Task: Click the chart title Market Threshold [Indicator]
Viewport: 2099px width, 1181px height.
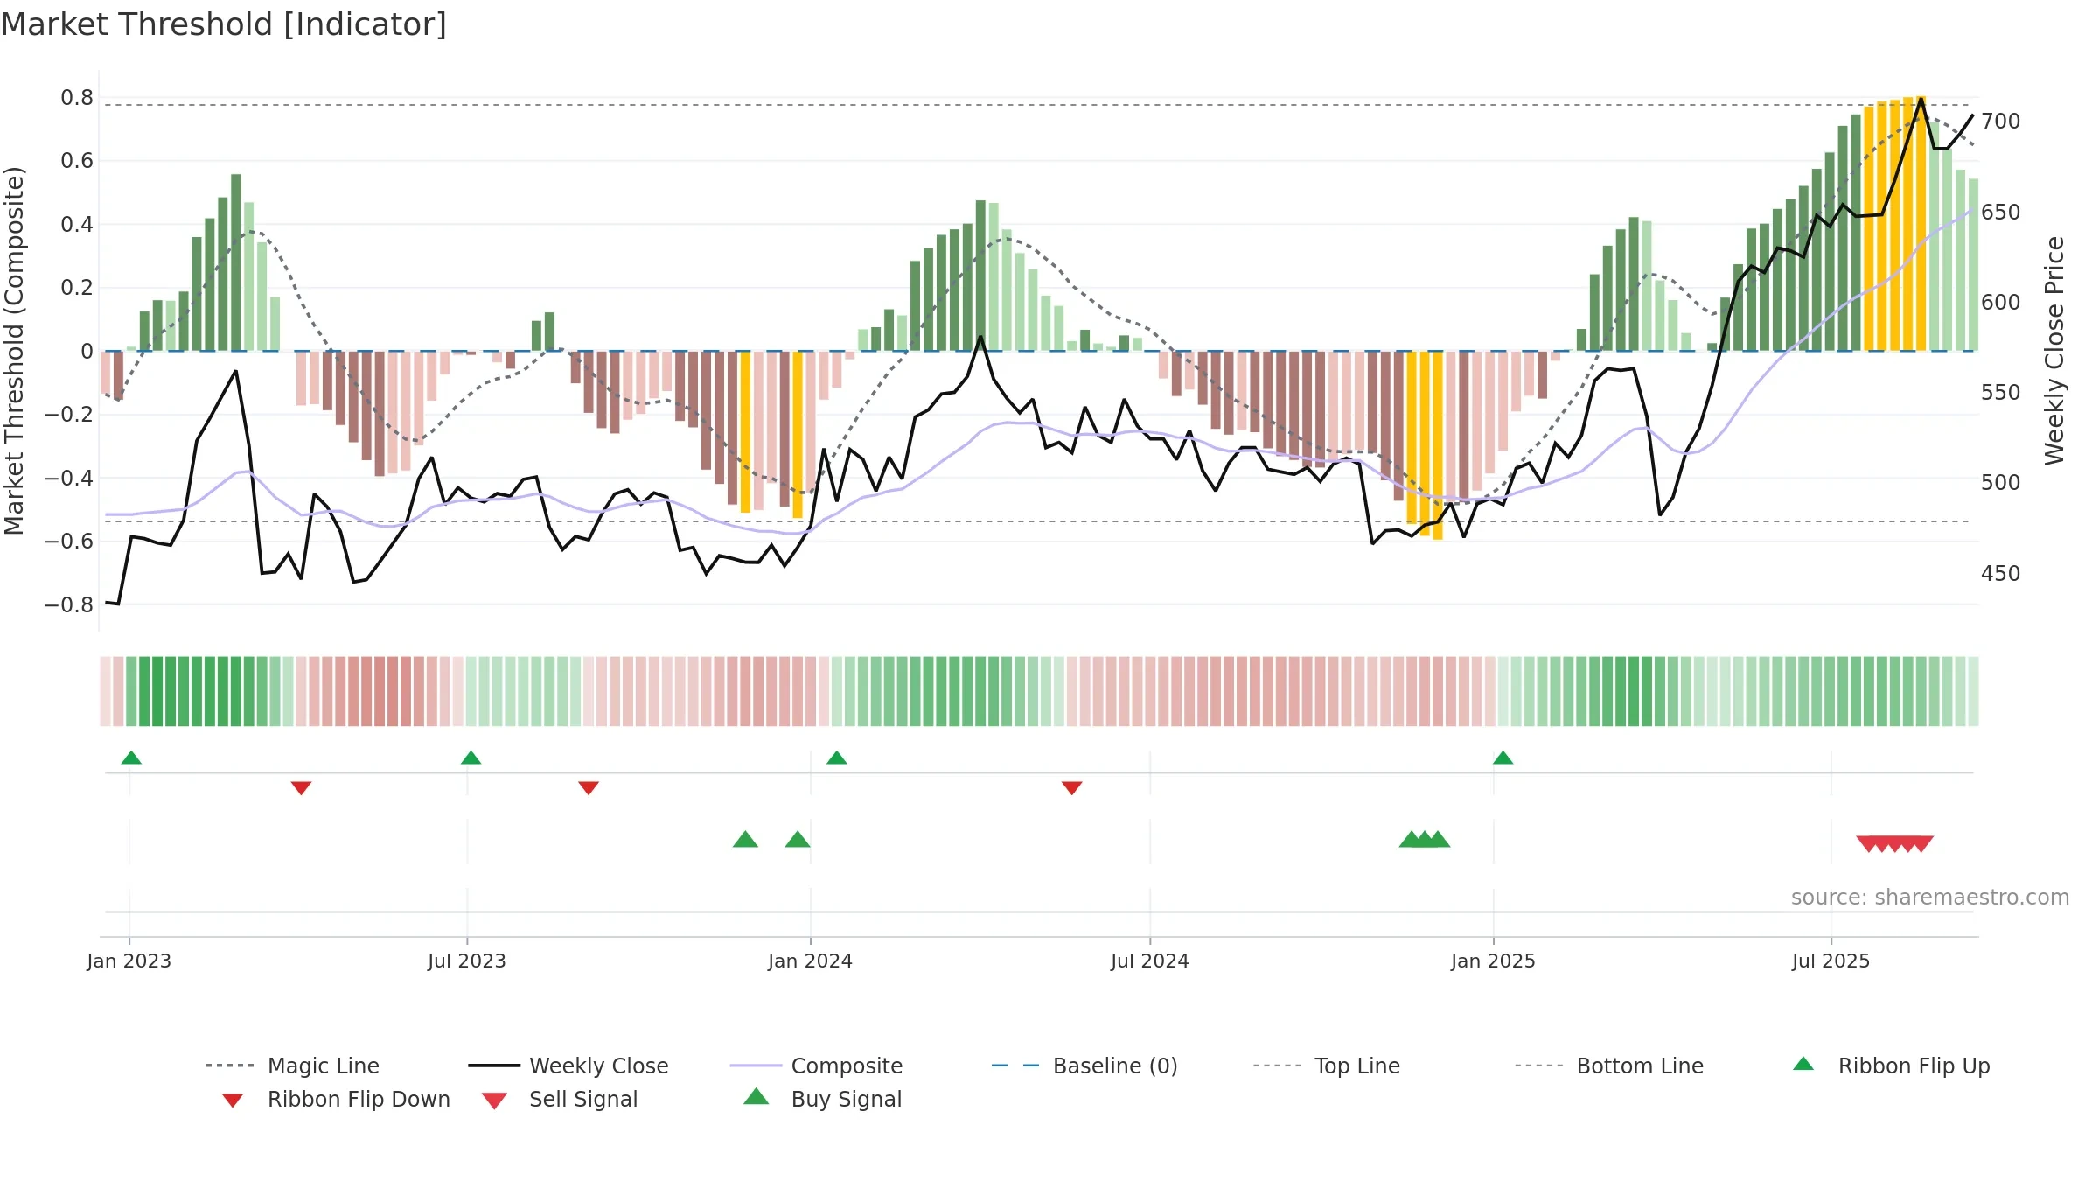Action: [x=224, y=24]
